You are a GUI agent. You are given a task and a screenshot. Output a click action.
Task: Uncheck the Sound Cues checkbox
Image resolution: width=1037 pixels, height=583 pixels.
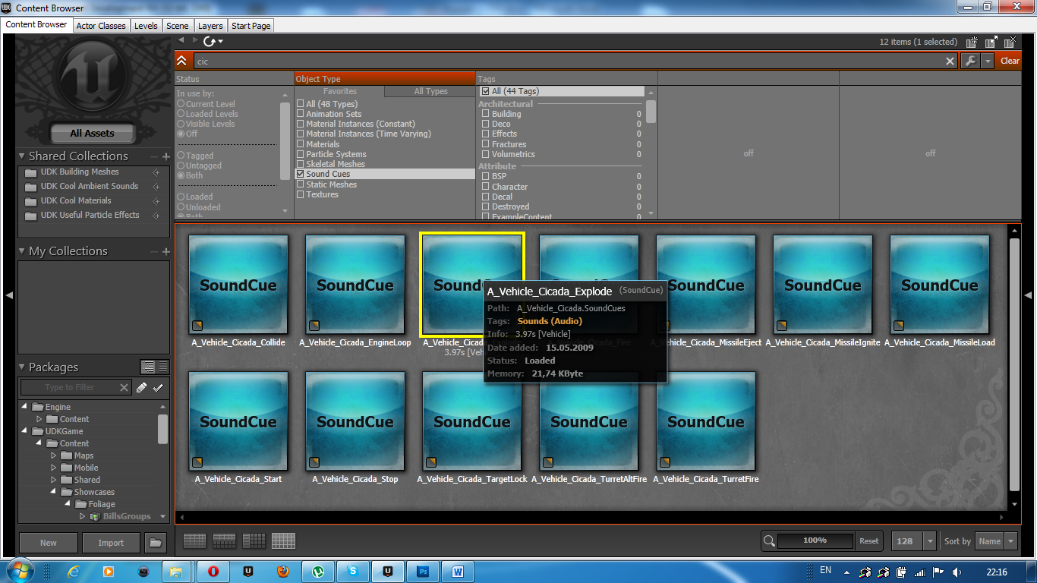[x=301, y=174]
